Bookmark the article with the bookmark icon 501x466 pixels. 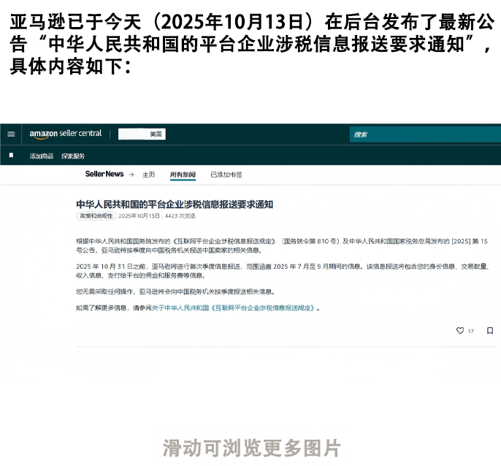(x=490, y=330)
